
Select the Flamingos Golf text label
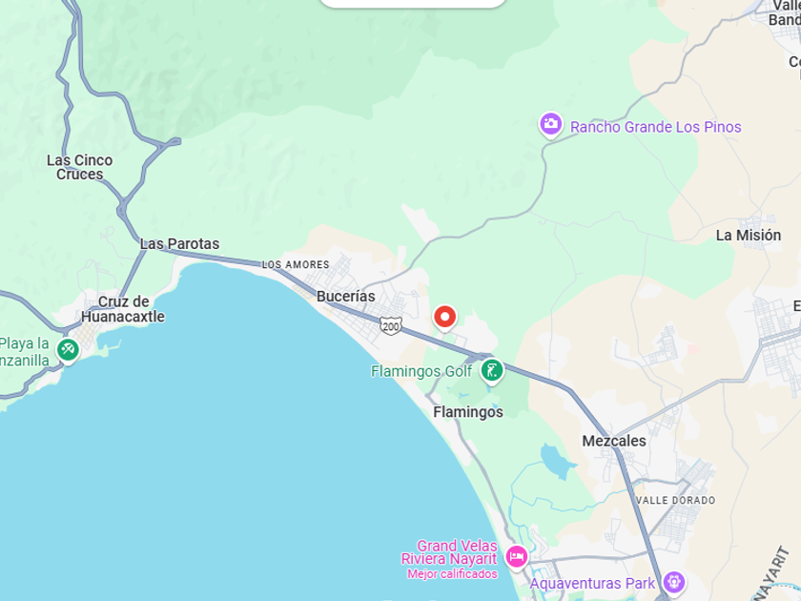click(421, 371)
